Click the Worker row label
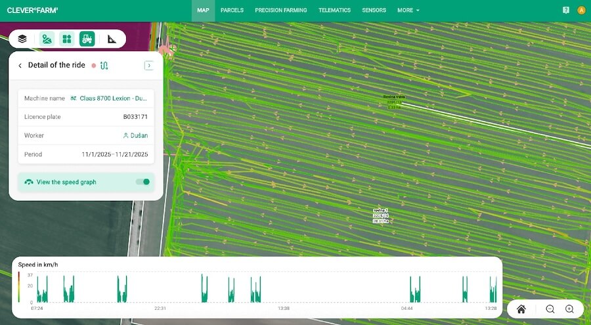This screenshot has height=325, width=591. click(34, 136)
